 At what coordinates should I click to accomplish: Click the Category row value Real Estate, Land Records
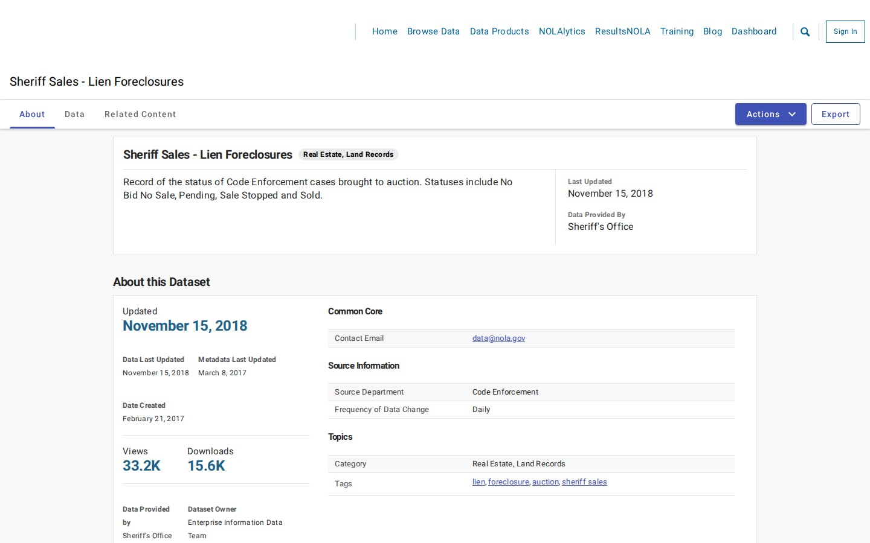(x=519, y=464)
